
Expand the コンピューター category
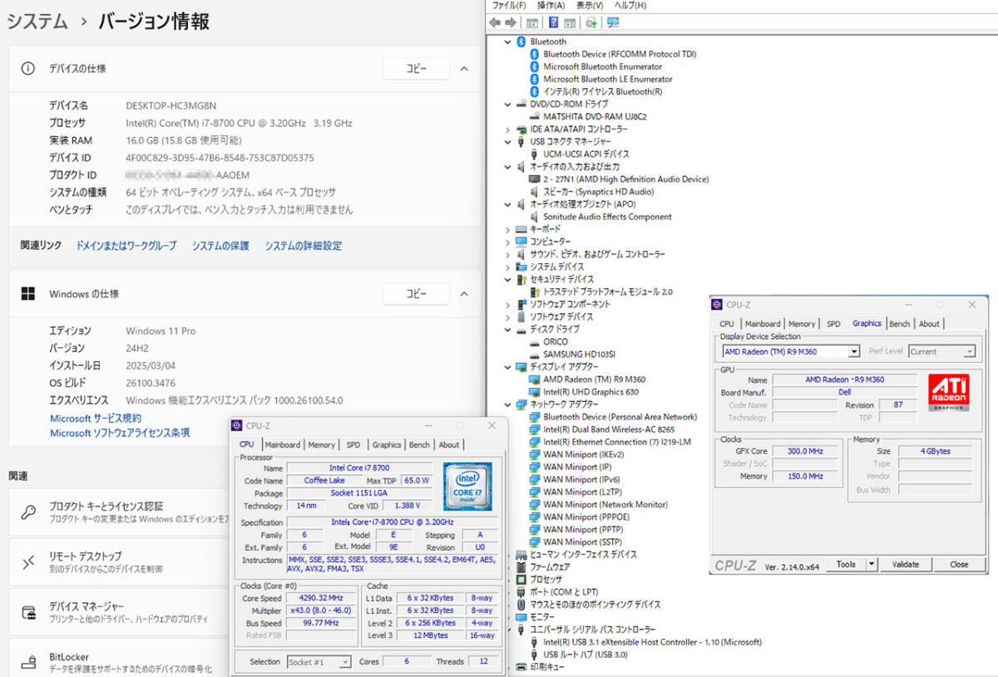tap(508, 242)
